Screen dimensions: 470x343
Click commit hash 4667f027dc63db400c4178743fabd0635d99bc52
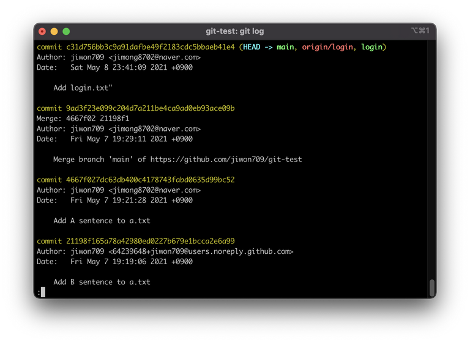coord(151,180)
